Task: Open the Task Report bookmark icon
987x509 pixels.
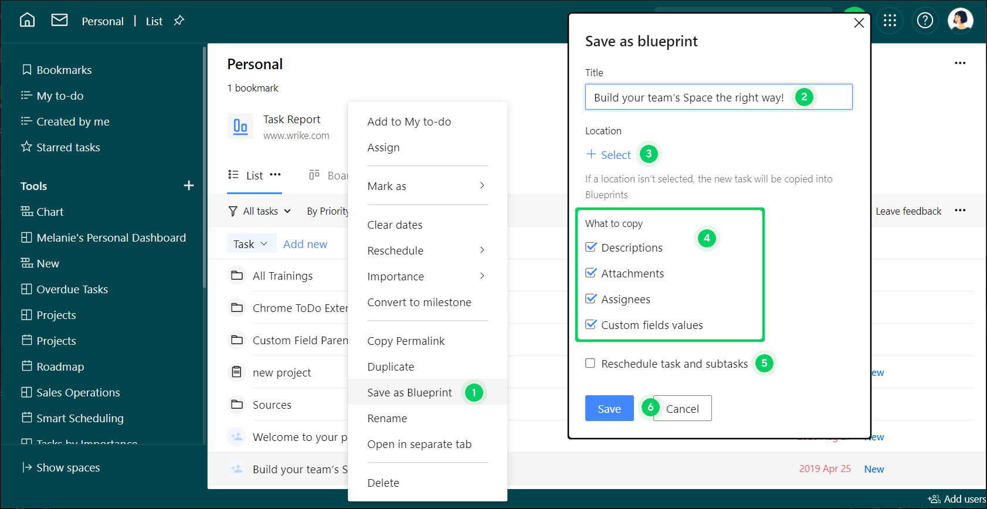Action: click(x=240, y=126)
